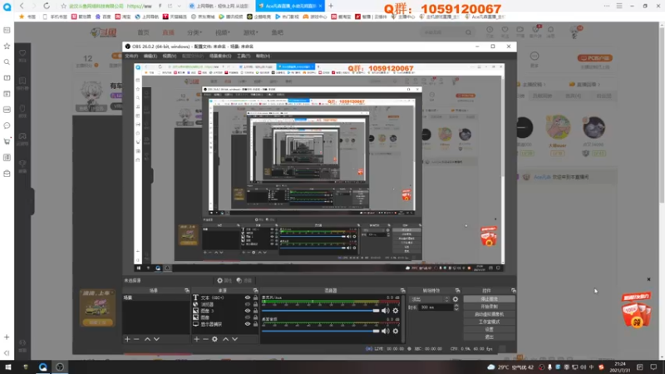Open a new browser tab

[x=331, y=6]
